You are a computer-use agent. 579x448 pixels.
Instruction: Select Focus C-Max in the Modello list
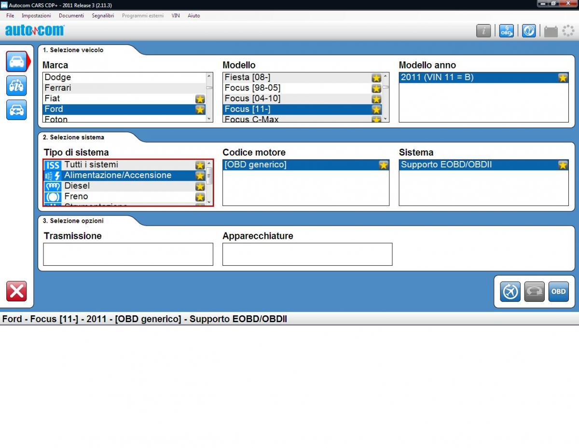[x=303, y=119]
